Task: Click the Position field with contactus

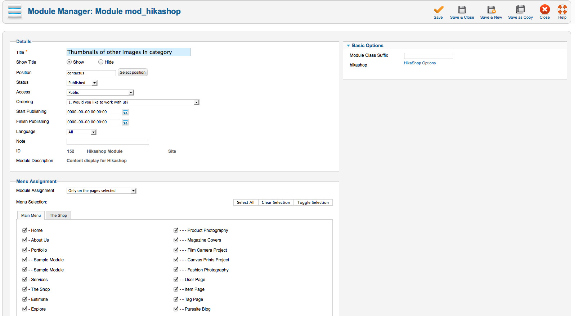Action: point(91,73)
